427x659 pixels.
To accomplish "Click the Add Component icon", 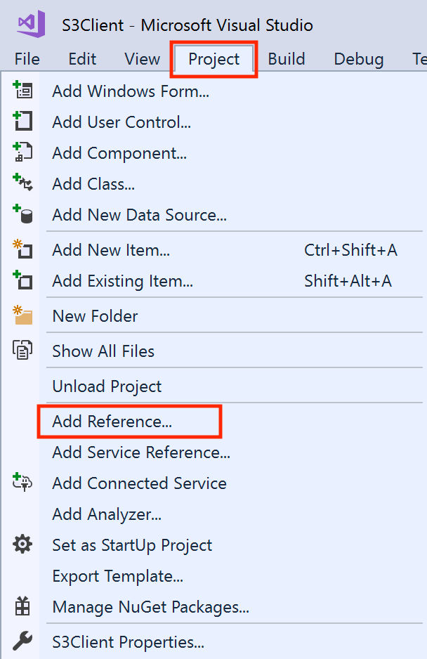I will click(x=22, y=153).
